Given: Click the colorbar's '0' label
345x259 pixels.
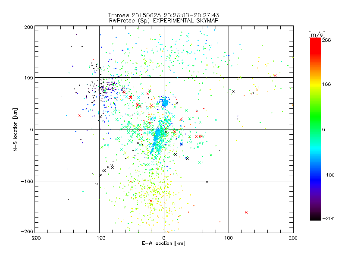Looking at the screenshot, I should click(323, 129).
